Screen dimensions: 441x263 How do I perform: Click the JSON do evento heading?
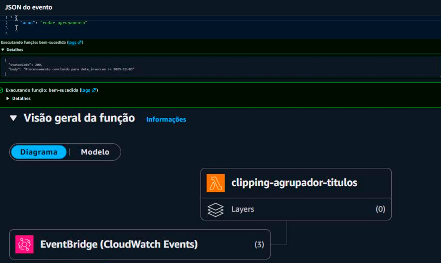29,7
